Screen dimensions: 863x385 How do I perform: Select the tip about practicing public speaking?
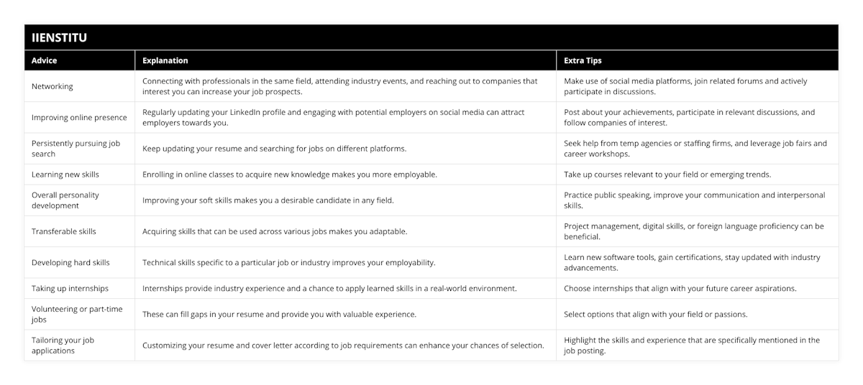coord(694,200)
